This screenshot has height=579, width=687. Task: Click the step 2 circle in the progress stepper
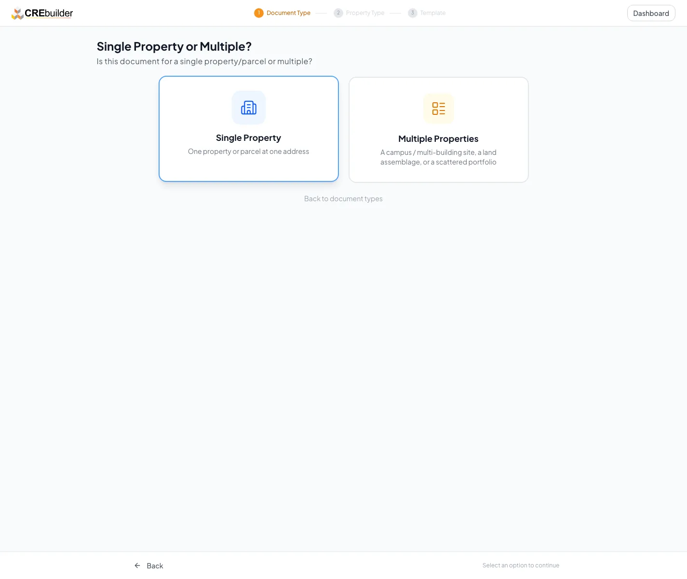338,13
